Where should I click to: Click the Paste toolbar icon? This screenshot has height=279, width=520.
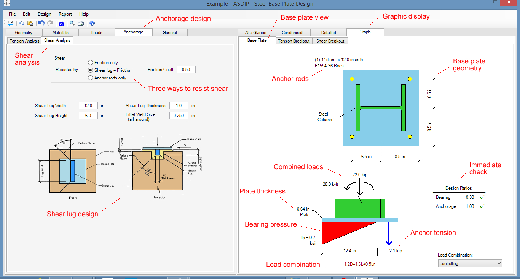(x=30, y=23)
